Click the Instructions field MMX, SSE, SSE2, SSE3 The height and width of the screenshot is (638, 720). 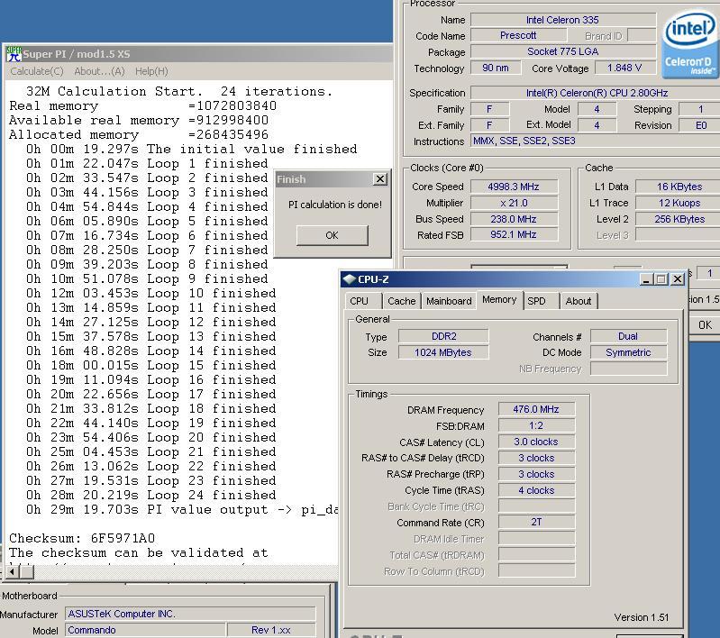(595, 141)
